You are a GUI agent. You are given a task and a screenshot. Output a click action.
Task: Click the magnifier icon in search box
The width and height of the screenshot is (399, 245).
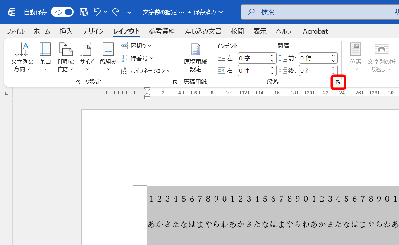(x=251, y=12)
